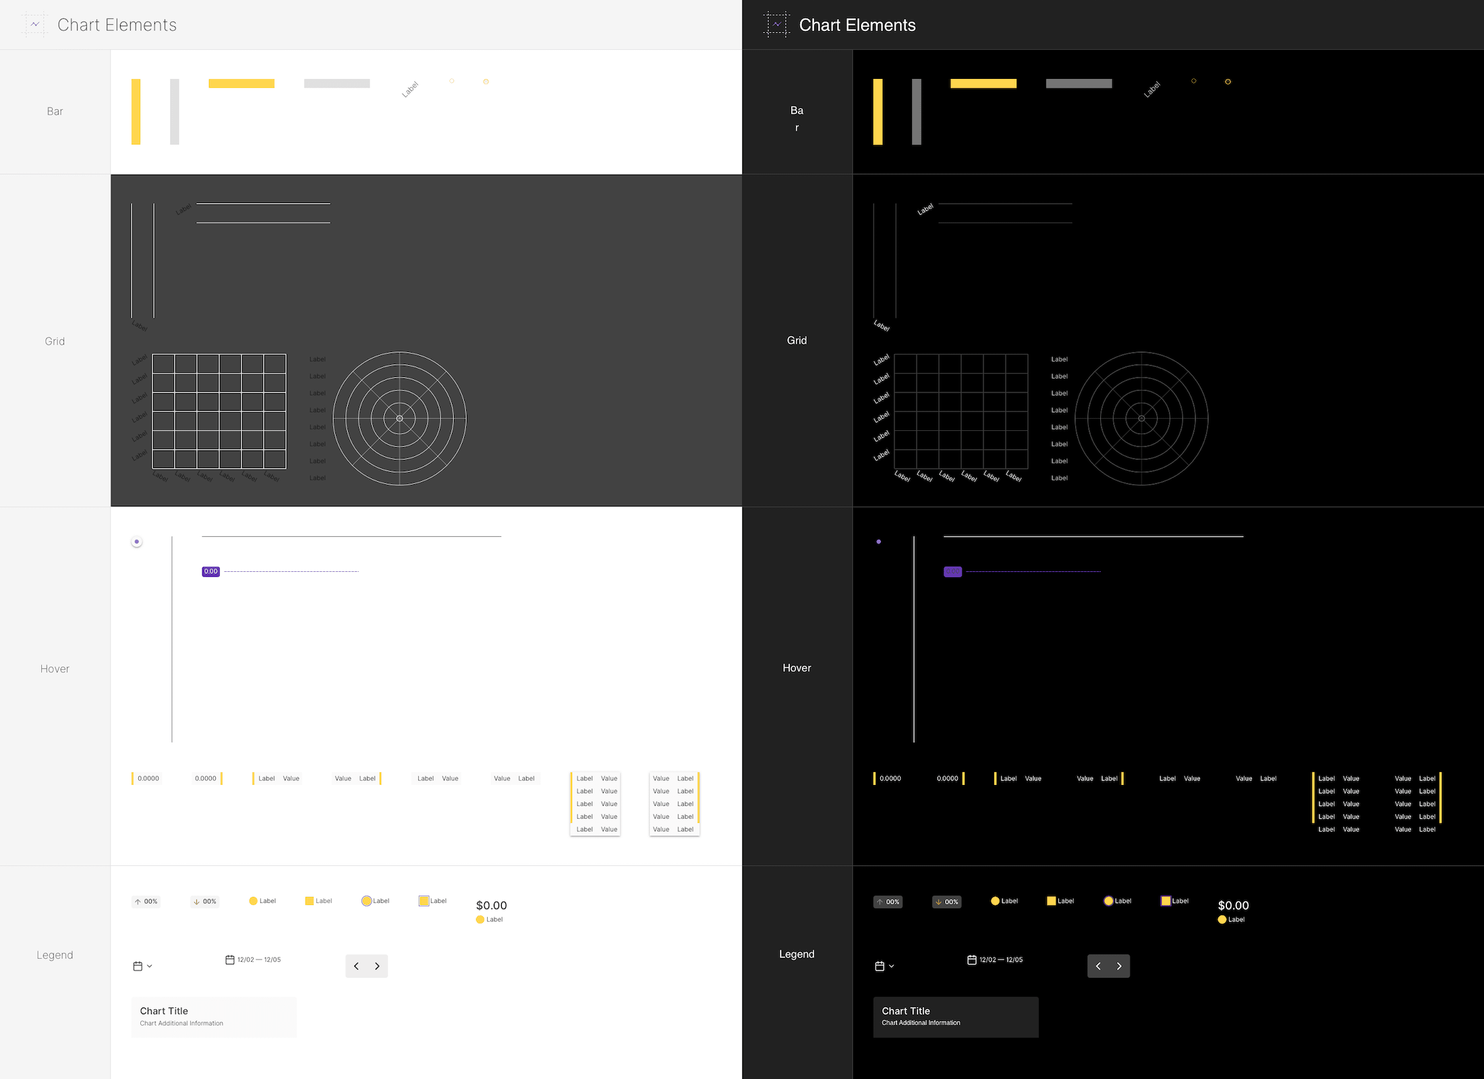Click the Chart Additional Information text, light theme
1484x1079 pixels.
point(181,1023)
